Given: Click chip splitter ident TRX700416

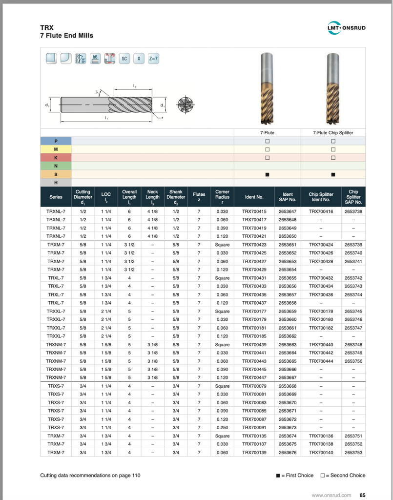Looking at the screenshot, I should [x=321, y=211].
